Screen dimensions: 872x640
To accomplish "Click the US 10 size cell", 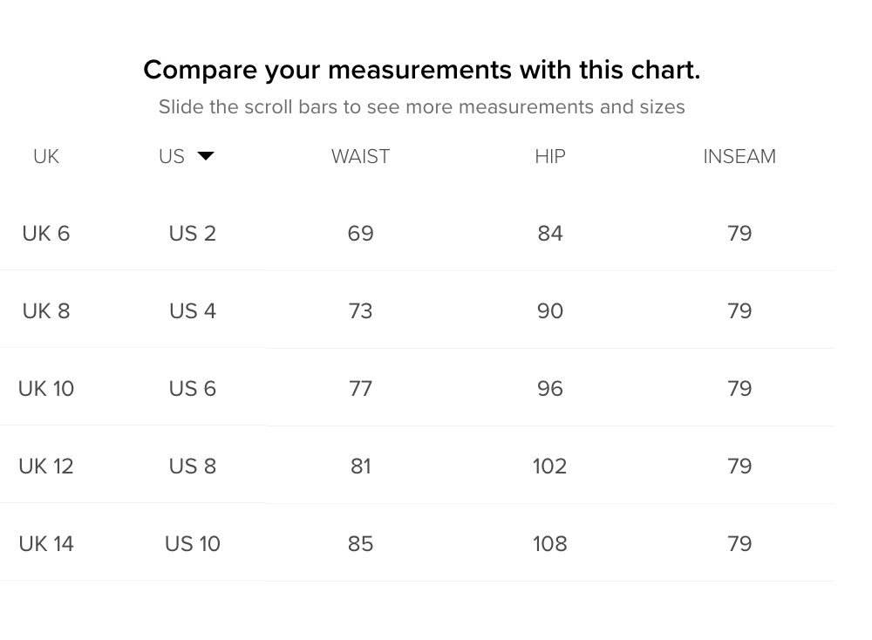I will 193,544.
